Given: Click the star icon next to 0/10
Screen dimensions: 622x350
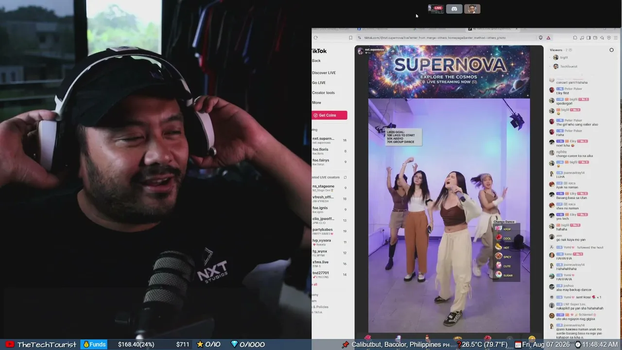Looking at the screenshot, I should [200, 344].
